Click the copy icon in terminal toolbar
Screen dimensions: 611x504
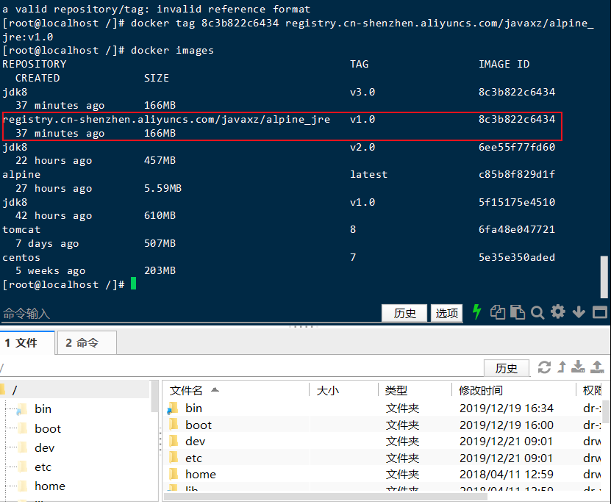coord(498,312)
